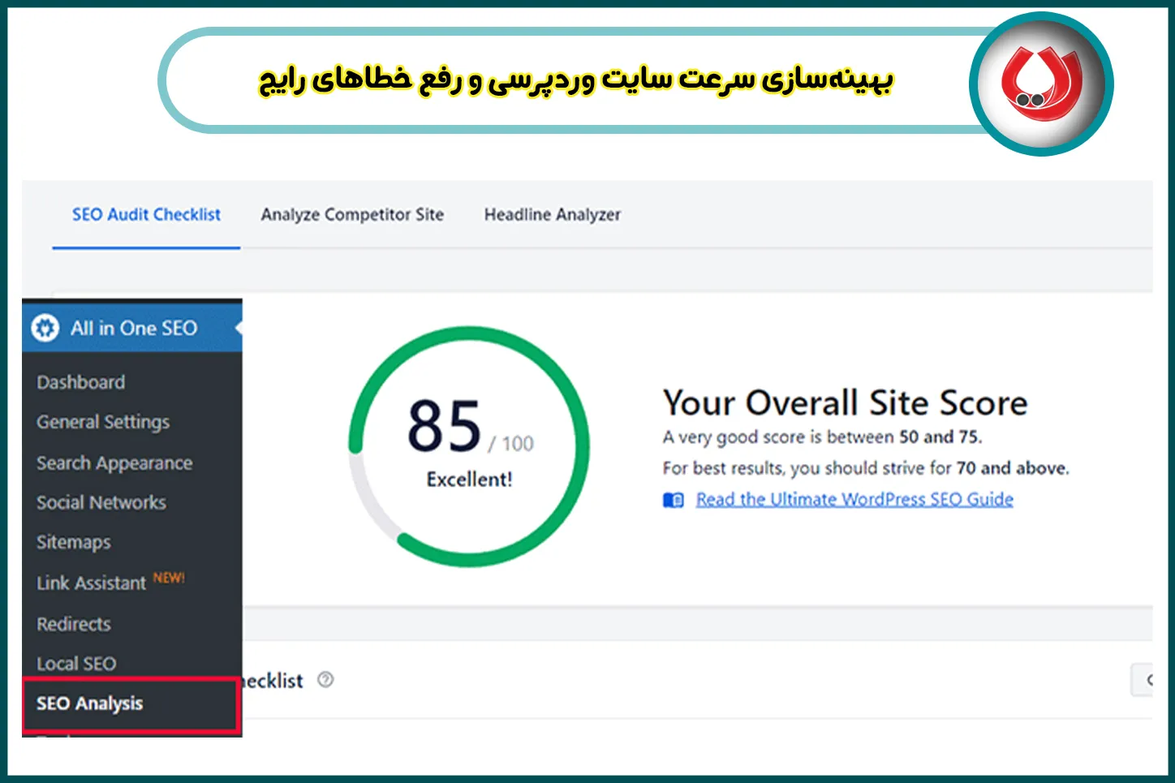This screenshot has width=1175, height=783.
Task: Open General Settings in the sidebar
Action: tap(103, 422)
